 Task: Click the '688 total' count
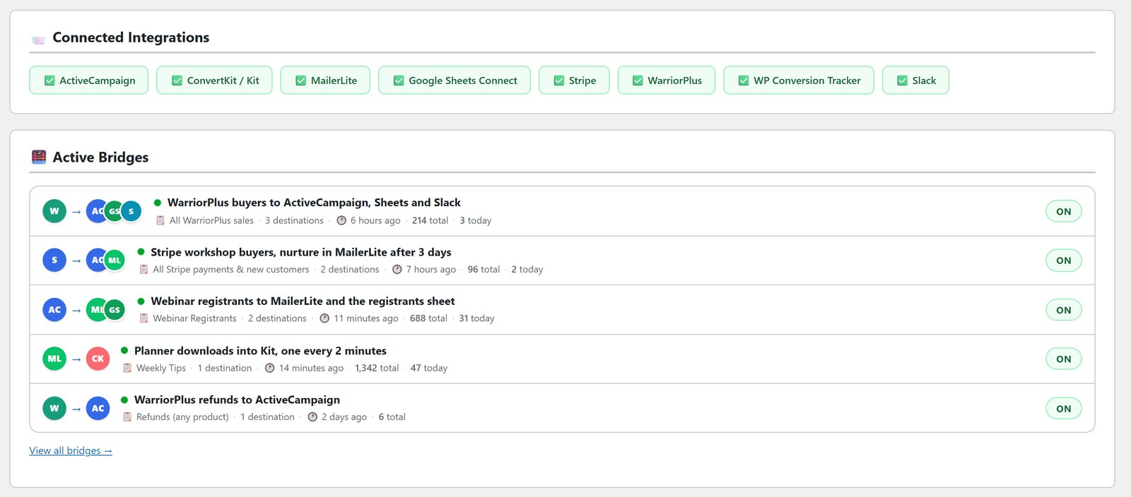(x=428, y=318)
